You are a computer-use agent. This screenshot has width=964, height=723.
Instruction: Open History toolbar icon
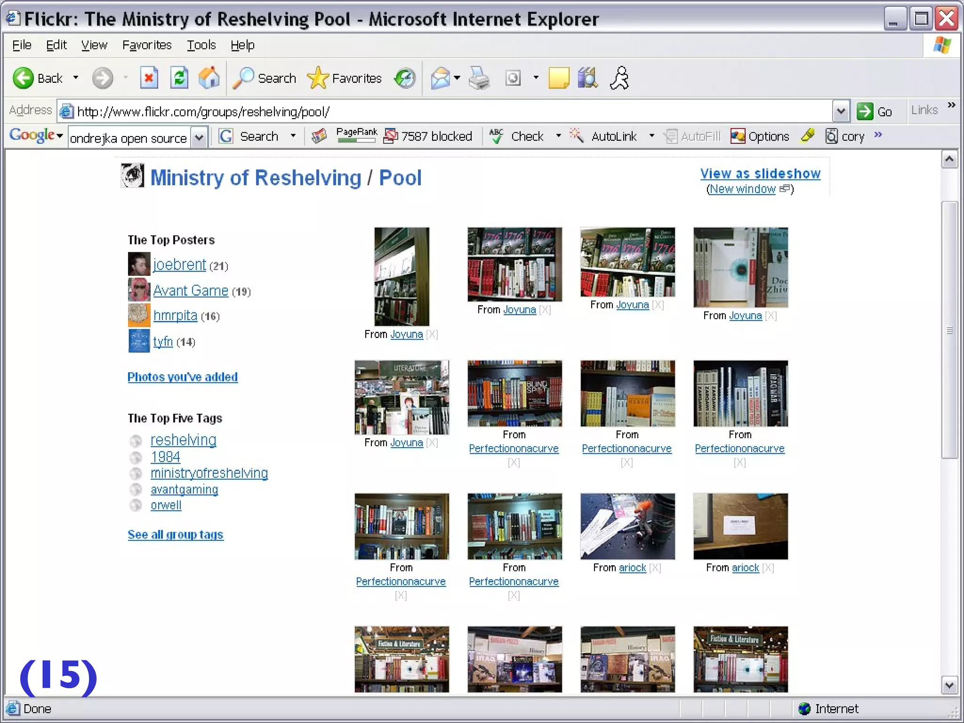tap(405, 78)
